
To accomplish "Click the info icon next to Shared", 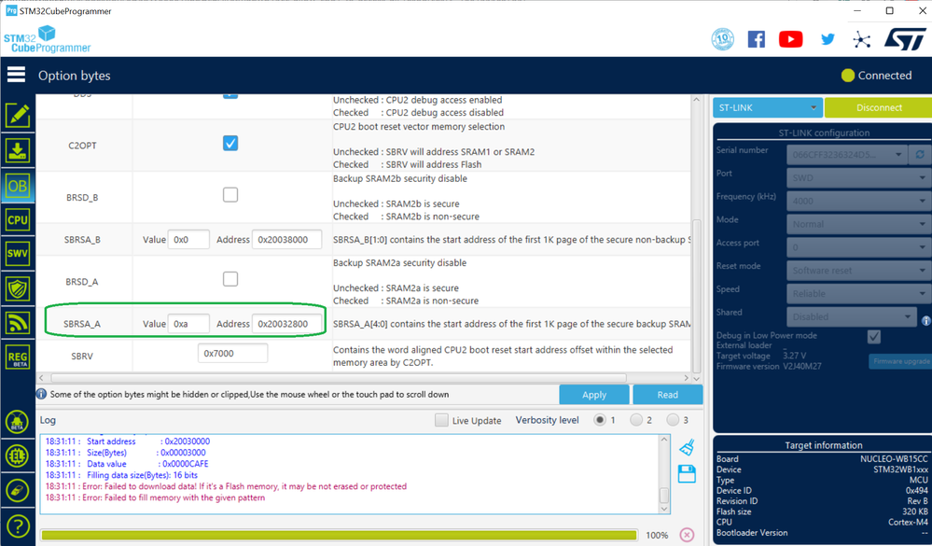I will [925, 321].
